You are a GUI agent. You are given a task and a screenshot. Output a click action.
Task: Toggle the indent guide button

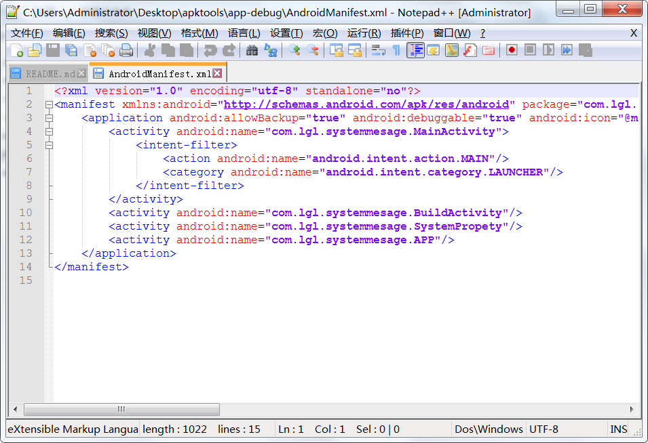415,50
